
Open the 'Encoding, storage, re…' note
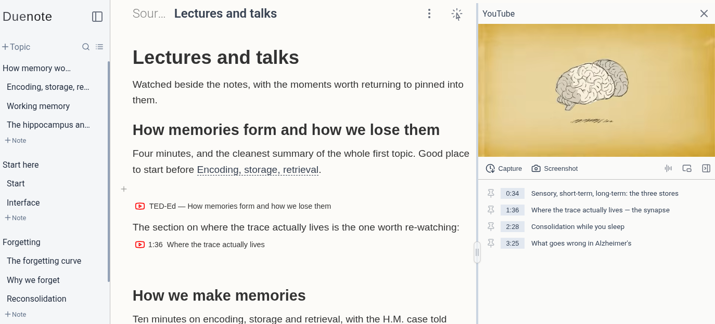(x=48, y=87)
